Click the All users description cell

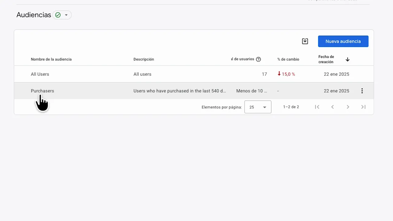[142, 74]
